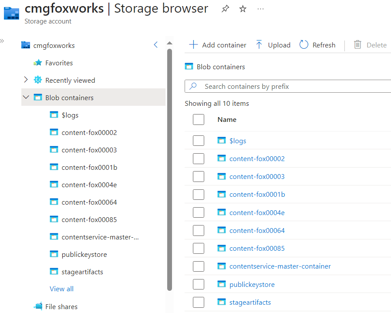
Task: Open the content-fox00002 container link
Action: coord(257,158)
